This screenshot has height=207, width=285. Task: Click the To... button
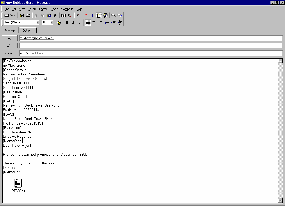tap(10, 38)
